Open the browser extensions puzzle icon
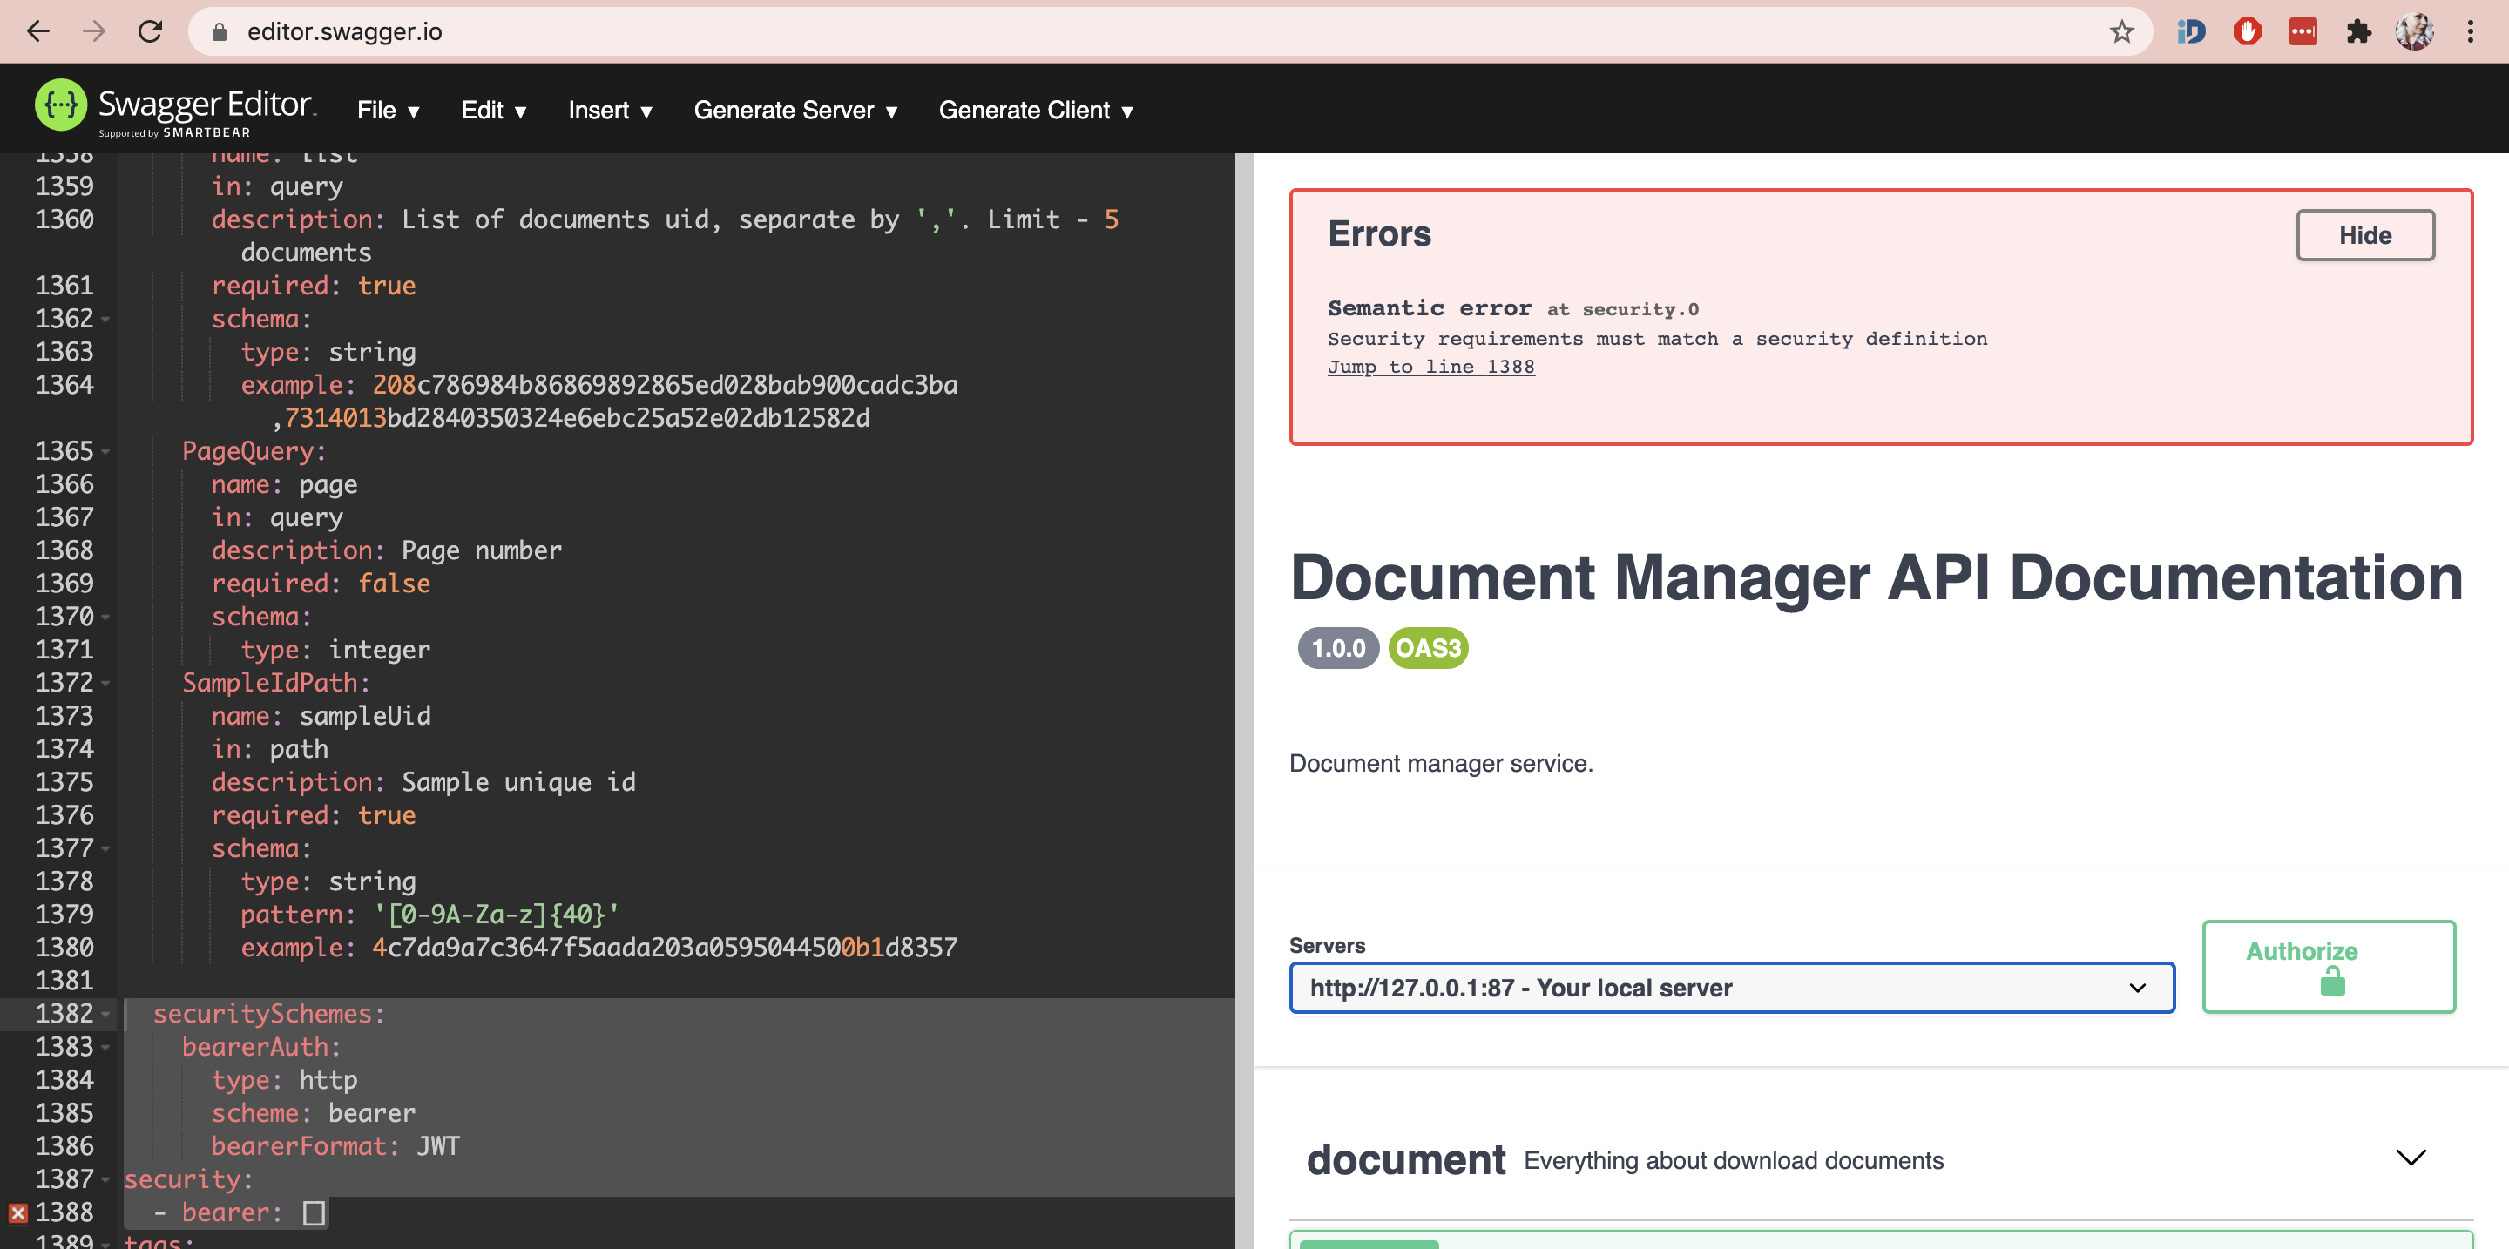 [x=2358, y=31]
